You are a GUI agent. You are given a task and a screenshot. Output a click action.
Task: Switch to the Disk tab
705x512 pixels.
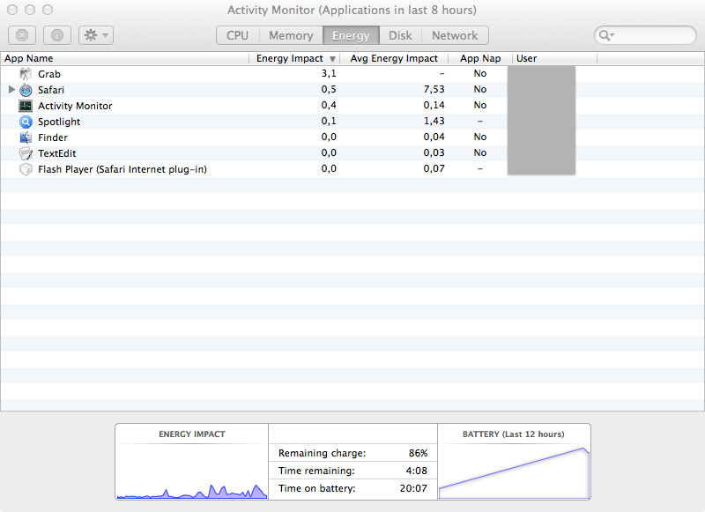click(400, 35)
